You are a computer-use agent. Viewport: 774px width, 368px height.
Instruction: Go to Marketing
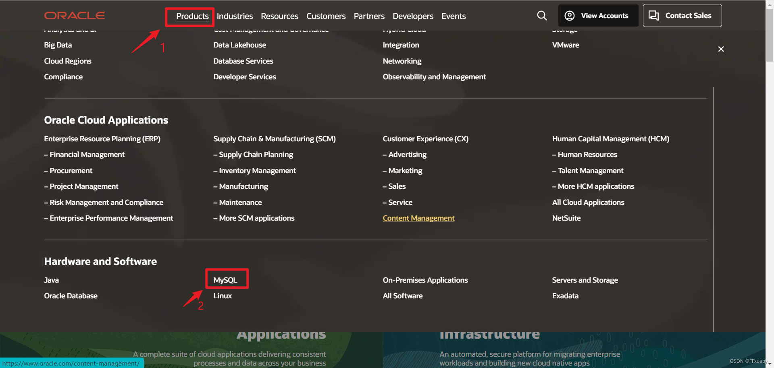tap(402, 171)
